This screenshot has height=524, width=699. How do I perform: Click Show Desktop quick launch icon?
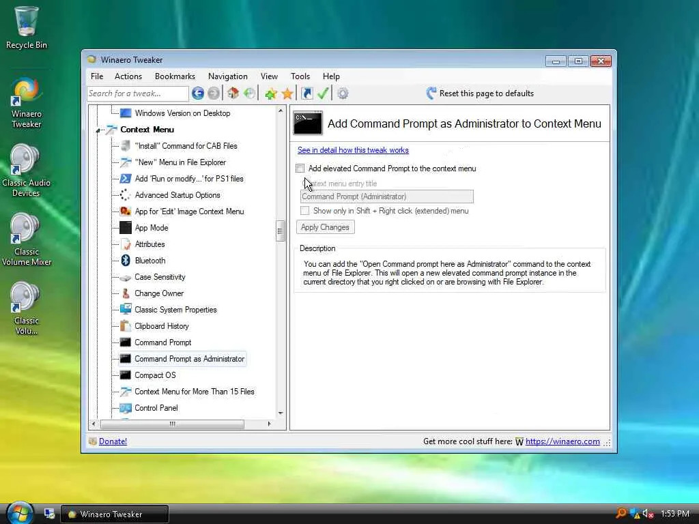[x=49, y=514]
